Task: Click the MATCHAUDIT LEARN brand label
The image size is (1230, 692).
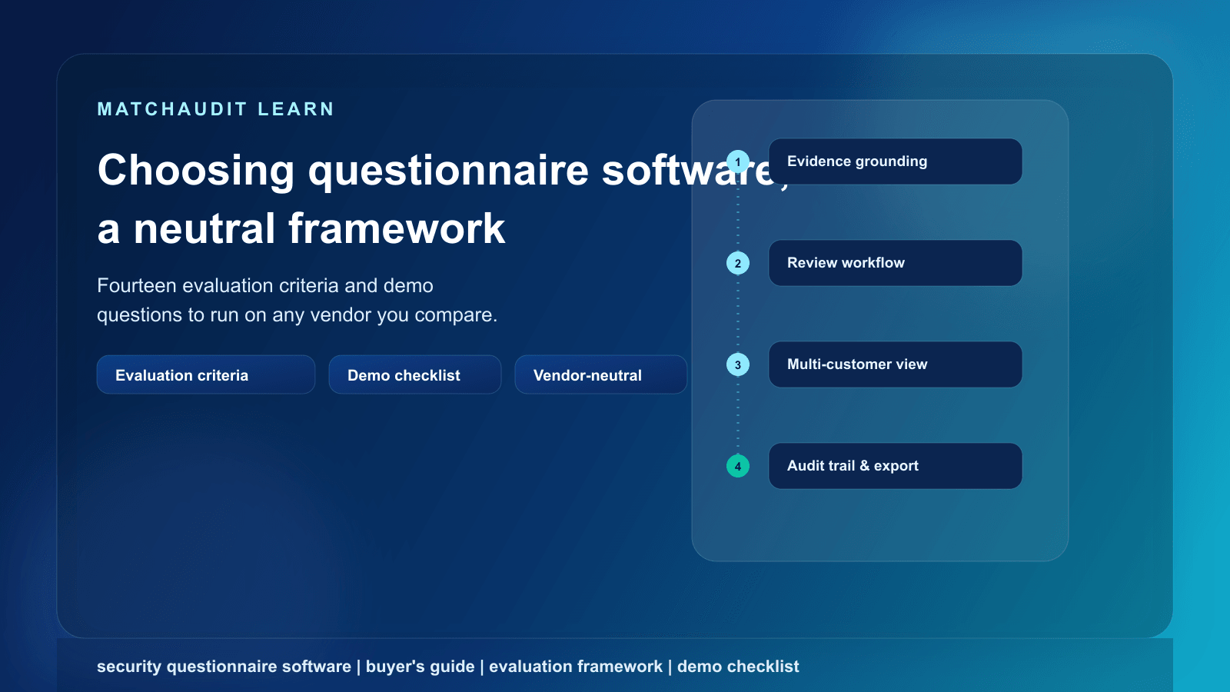Action: (216, 109)
